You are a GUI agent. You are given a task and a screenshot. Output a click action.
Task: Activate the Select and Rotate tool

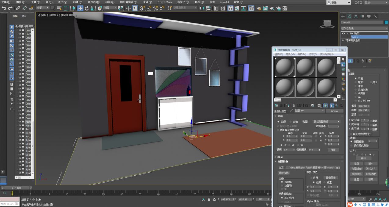pyautogui.click(x=87, y=8)
